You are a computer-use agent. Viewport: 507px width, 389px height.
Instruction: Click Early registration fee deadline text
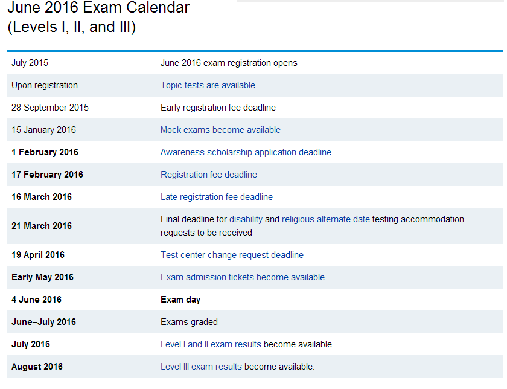[x=218, y=108]
